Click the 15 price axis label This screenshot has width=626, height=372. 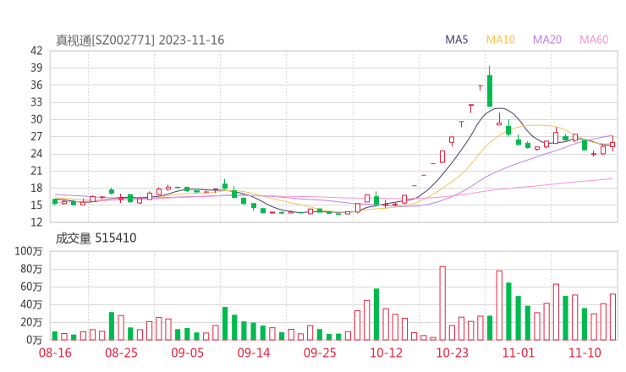point(36,205)
